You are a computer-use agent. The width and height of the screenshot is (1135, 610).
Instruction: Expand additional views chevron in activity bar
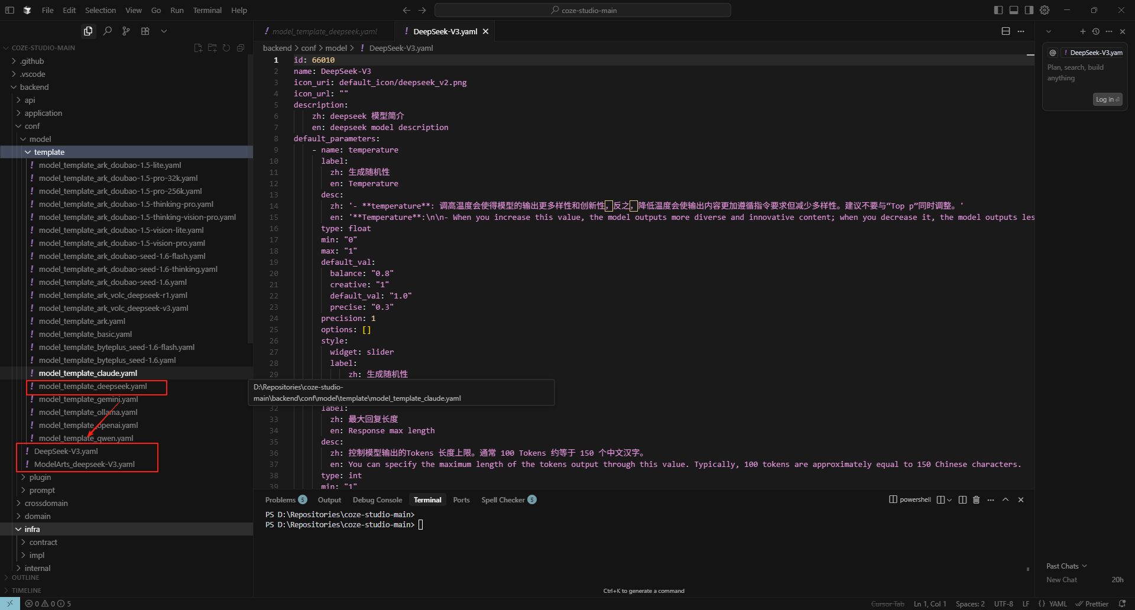tap(164, 31)
